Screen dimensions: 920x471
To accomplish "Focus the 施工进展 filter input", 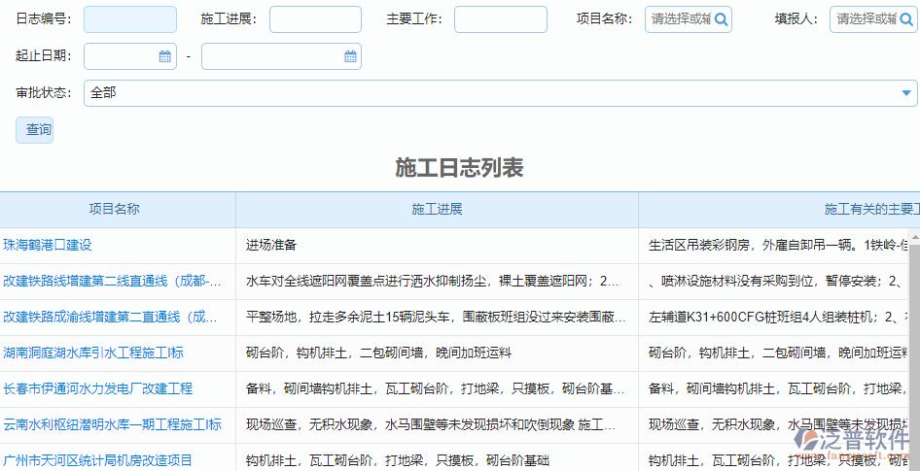I will coord(316,19).
